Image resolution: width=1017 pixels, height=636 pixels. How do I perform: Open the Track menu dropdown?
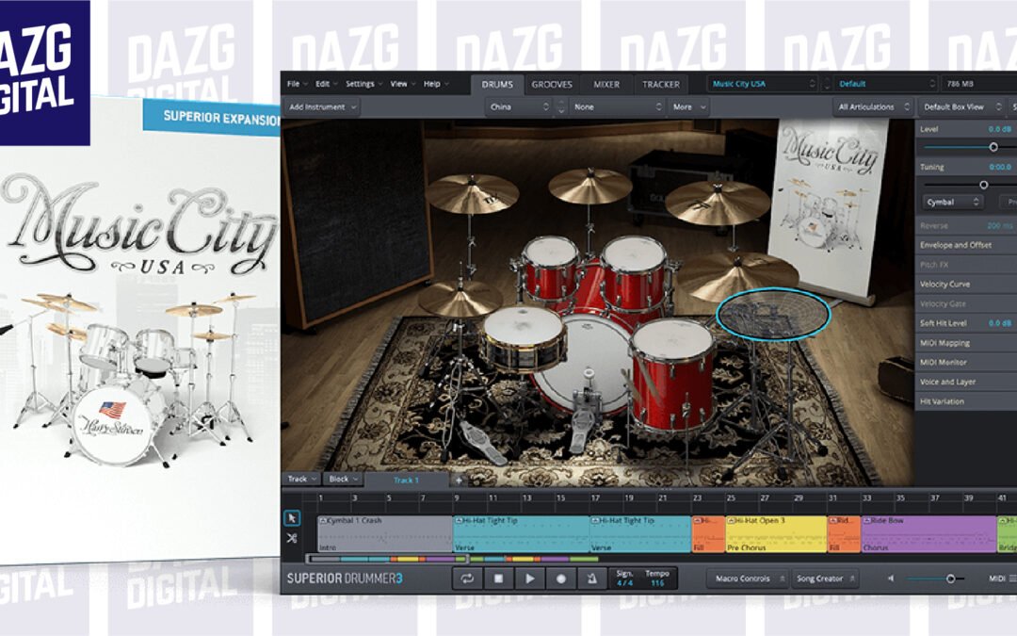click(x=301, y=479)
